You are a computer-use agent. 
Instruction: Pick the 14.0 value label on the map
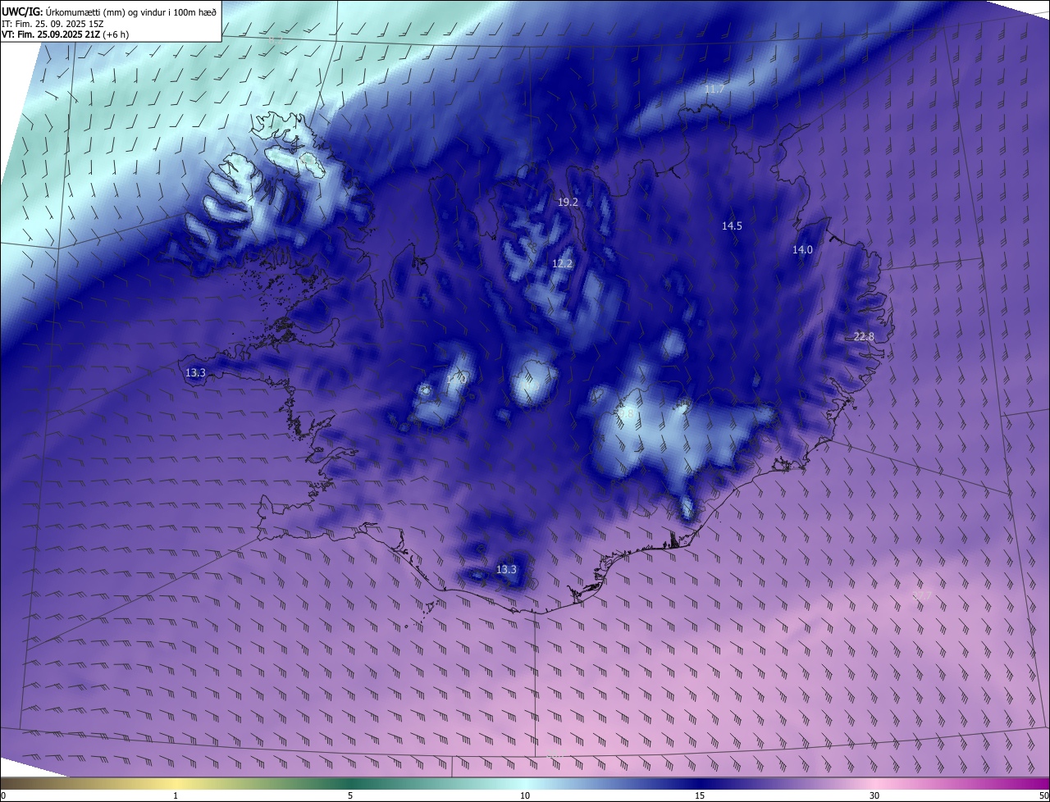click(802, 249)
